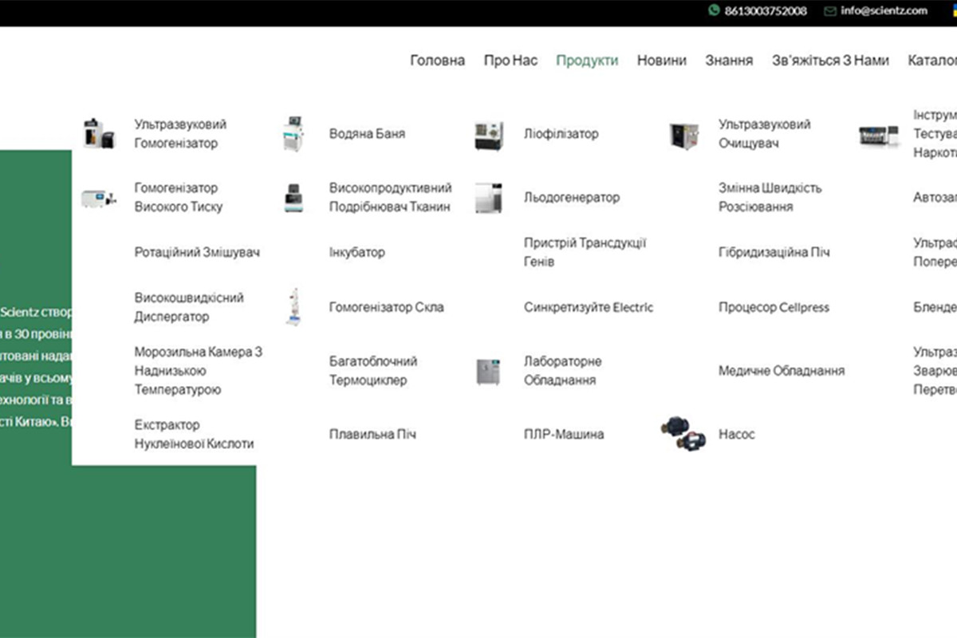
Task: Click the WhatsApp icon beside the phone number
Action: tap(713, 10)
